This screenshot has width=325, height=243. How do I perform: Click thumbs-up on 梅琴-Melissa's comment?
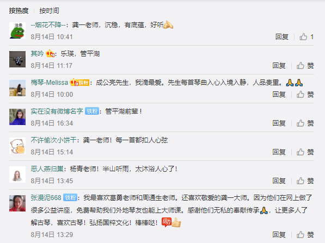[x=305, y=95]
